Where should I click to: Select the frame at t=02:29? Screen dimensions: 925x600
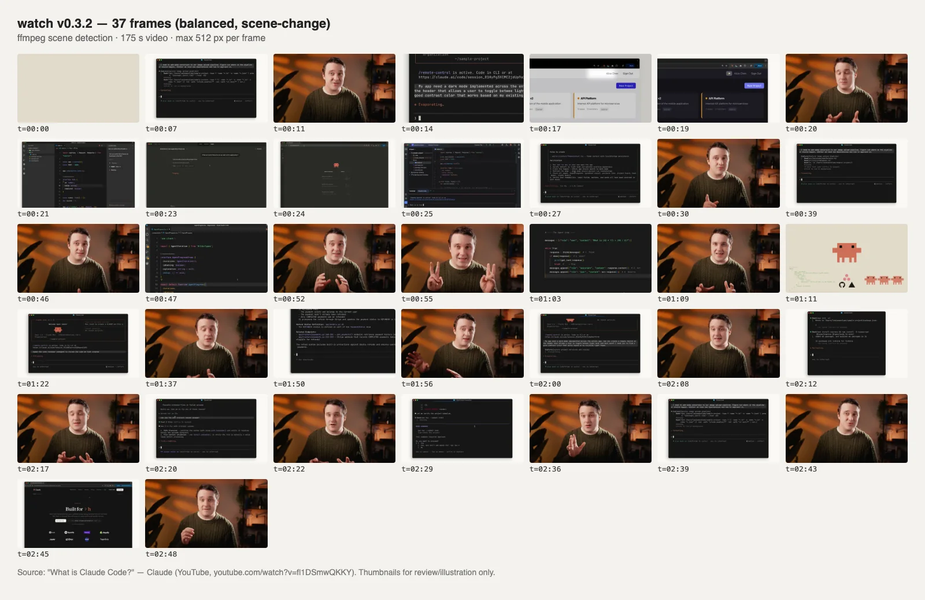pos(462,428)
